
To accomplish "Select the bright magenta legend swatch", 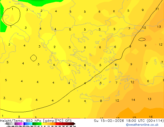I will [x=21, y=124].
